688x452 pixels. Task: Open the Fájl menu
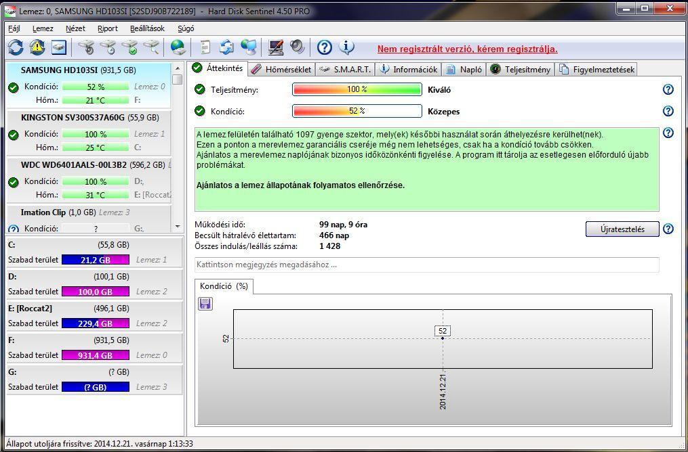click(14, 28)
